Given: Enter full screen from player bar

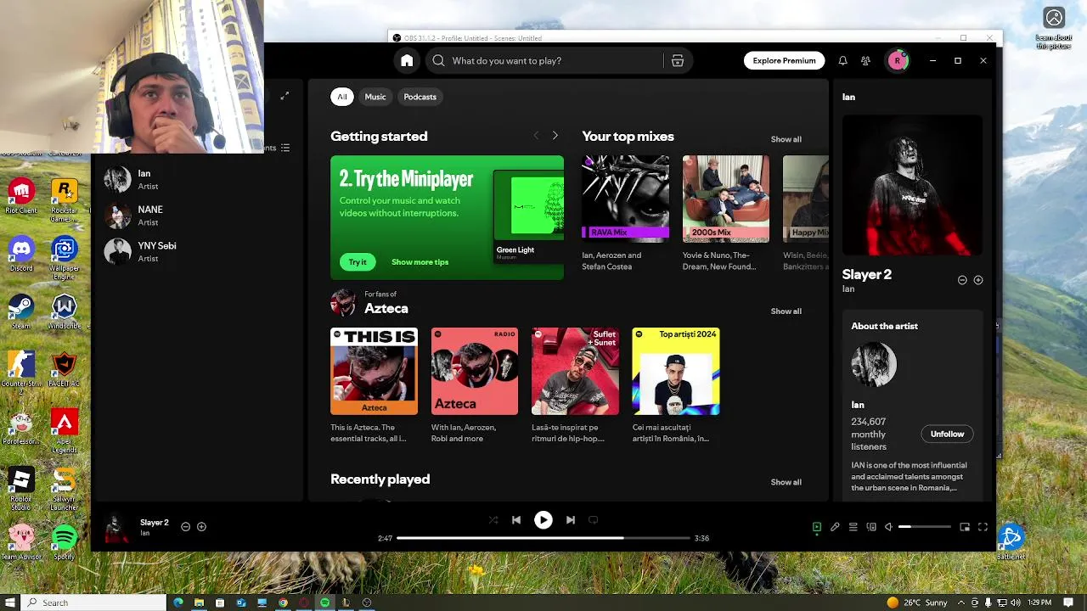Looking at the screenshot, I should pos(983,527).
